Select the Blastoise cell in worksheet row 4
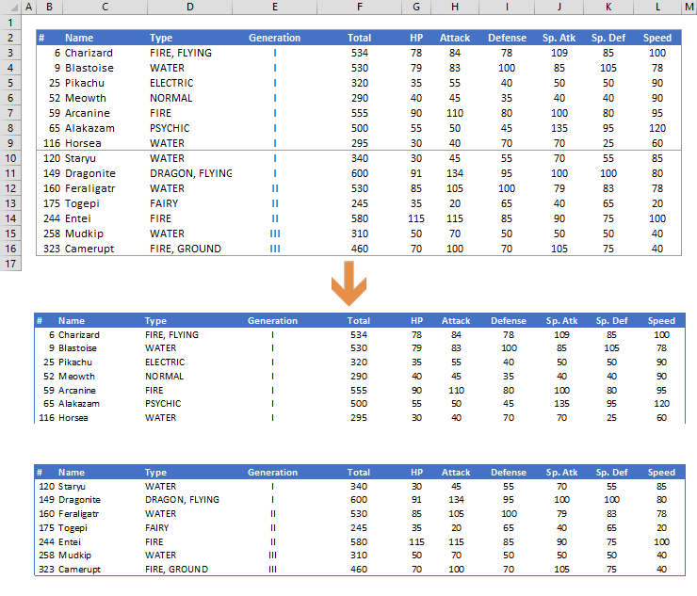697x596 pixels. (105, 68)
